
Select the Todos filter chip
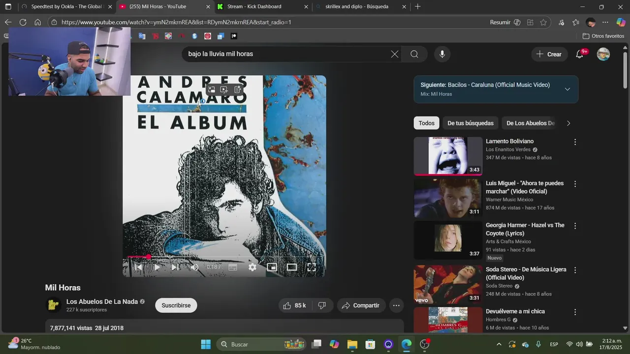pos(427,123)
